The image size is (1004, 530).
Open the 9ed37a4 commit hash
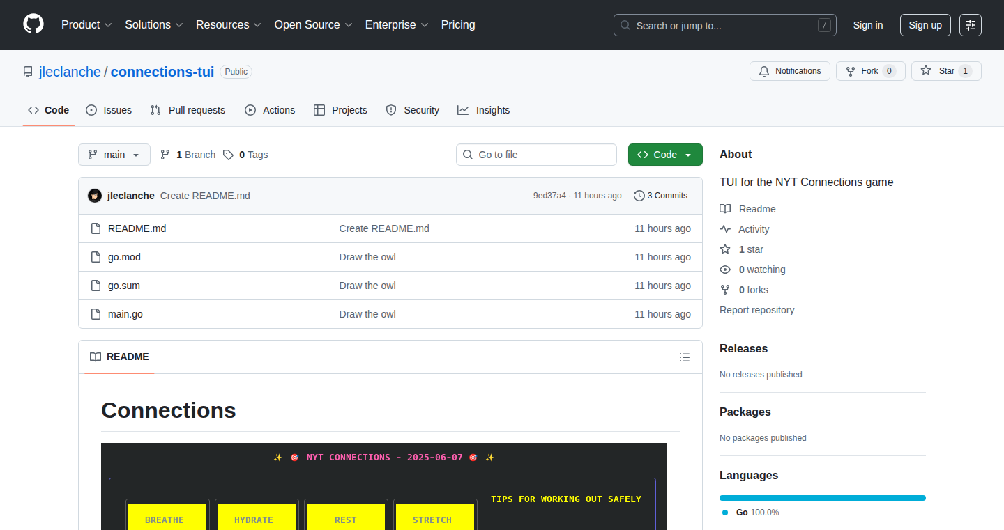click(549, 196)
